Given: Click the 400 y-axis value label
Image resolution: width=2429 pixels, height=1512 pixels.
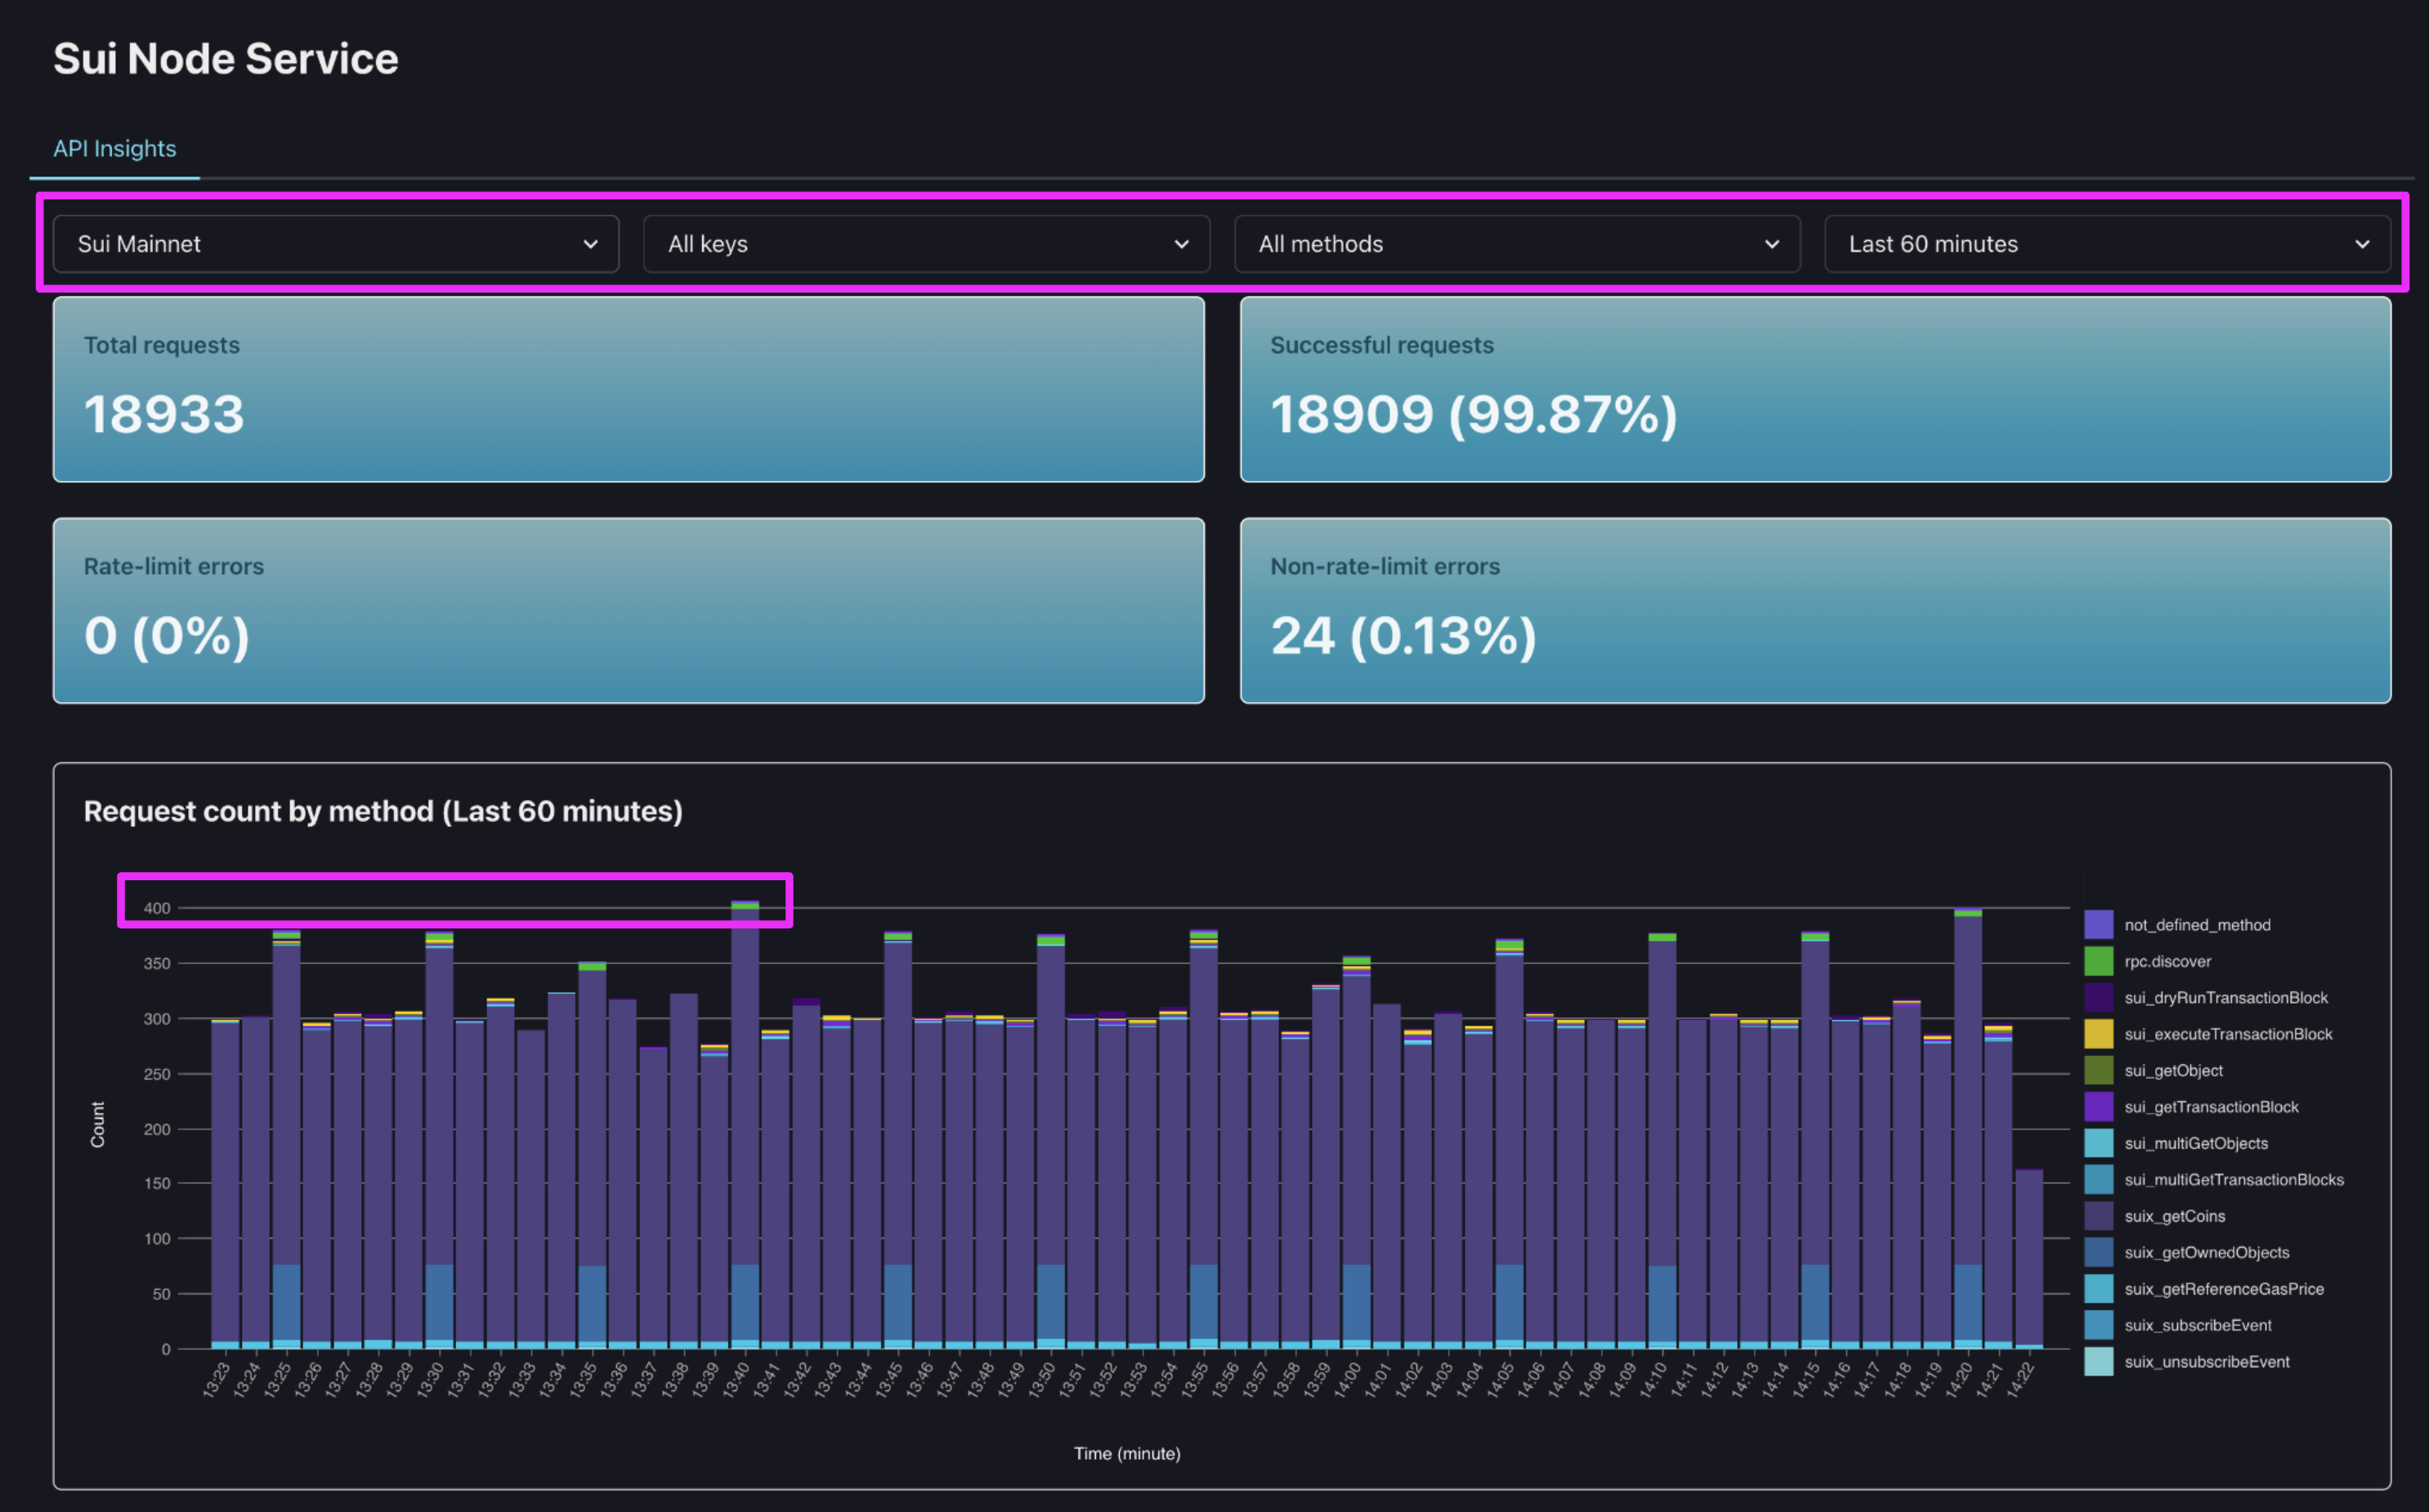Looking at the screenshot, I should 157,908.
